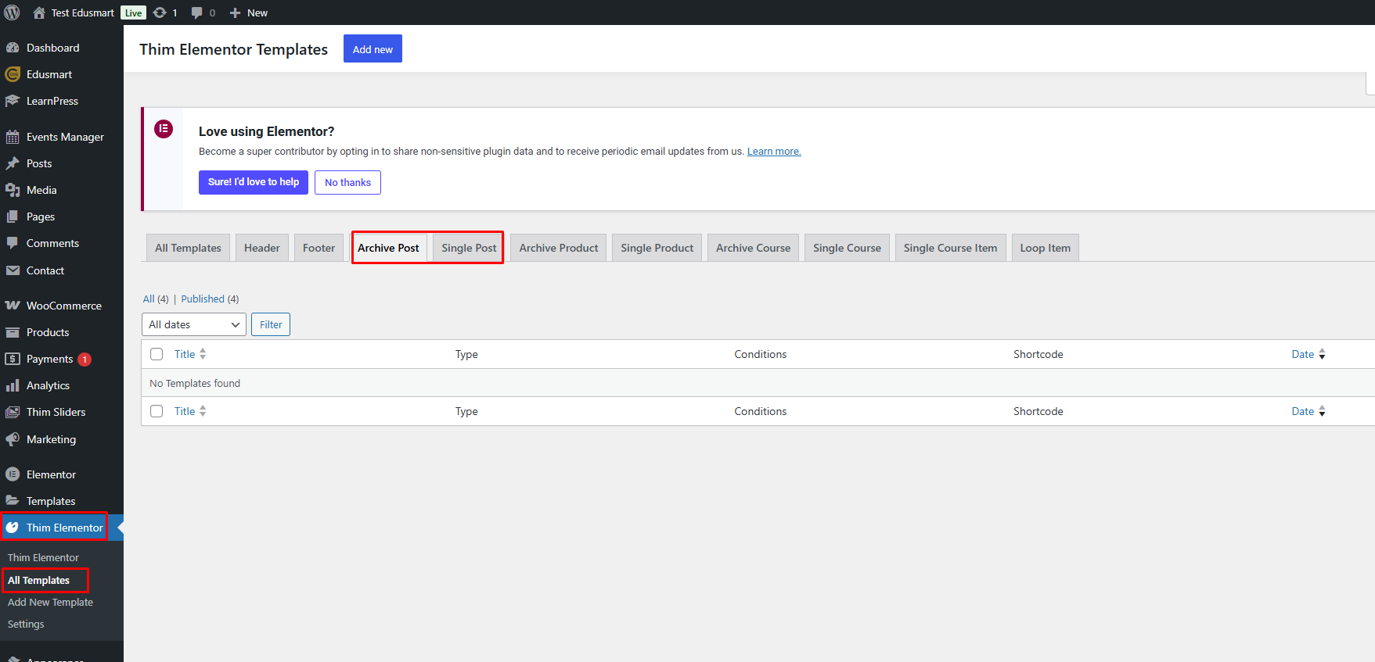Click the Analytics bar chart icon
Viewport: 1375px width, 662px height.
13,385
